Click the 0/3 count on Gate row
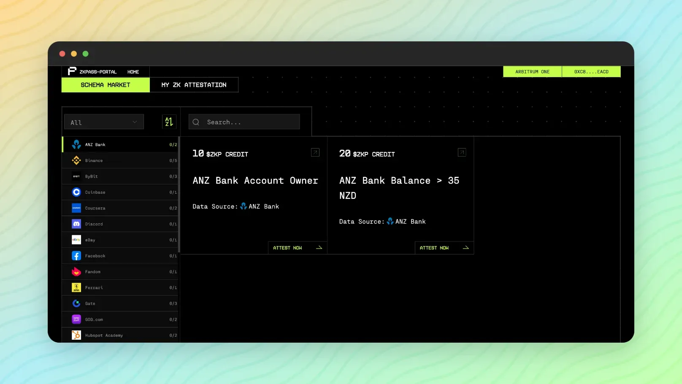This screenshot has width=682, height=384. point(173,303)
